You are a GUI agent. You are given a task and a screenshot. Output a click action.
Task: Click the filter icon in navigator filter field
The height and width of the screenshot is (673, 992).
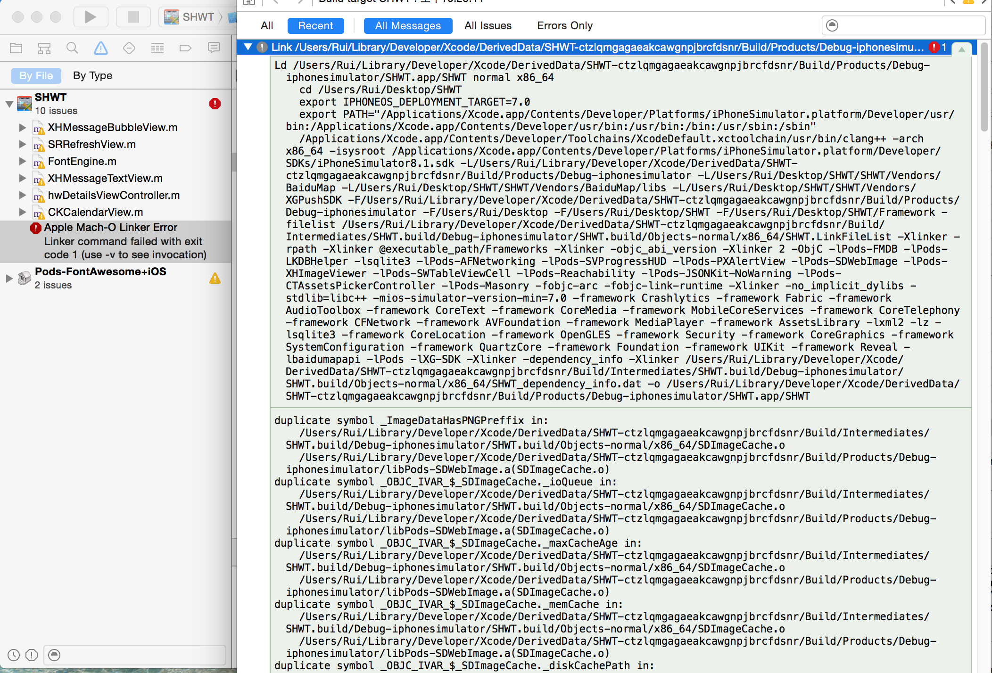coord(54,655)
